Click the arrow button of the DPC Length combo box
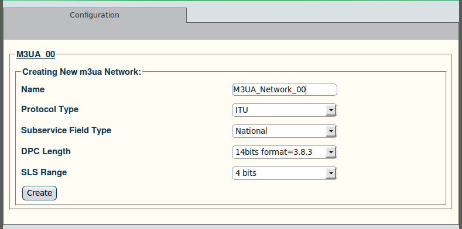The height and width of the screenshot is (229, 462). pos(331,152)
